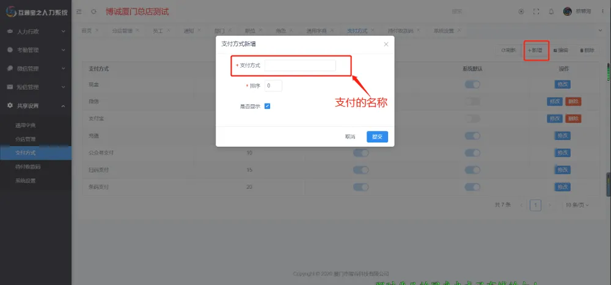The image size is (611, 285).
Task: Open notifications via the bell icon
Action: point(551,12)
